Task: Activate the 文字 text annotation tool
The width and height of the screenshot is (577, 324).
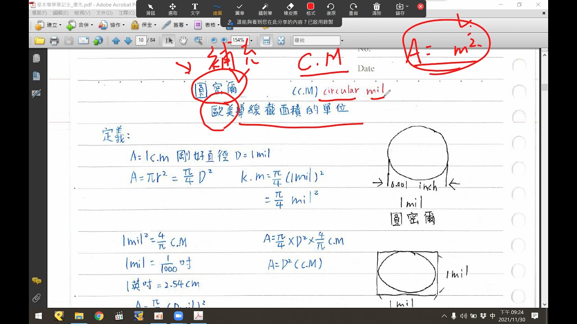Action: pyautogui.click(x=195, y=9)
